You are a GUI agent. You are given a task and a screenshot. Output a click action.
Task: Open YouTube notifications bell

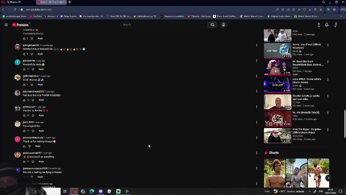[x=327, y=25]
